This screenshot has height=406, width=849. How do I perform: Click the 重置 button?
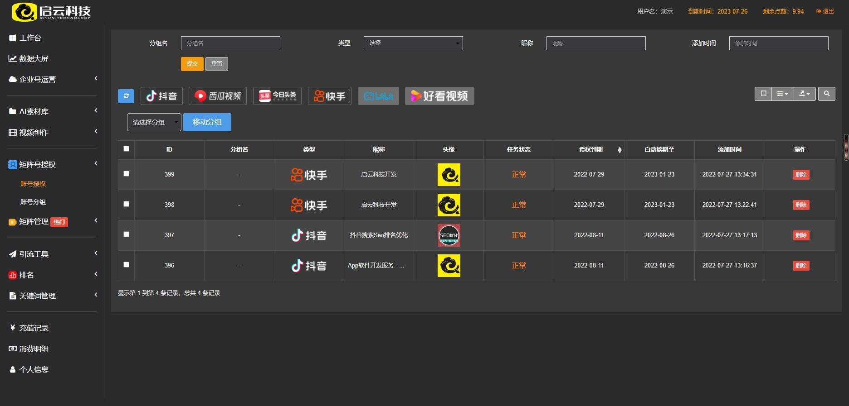(x=217, y=64)
